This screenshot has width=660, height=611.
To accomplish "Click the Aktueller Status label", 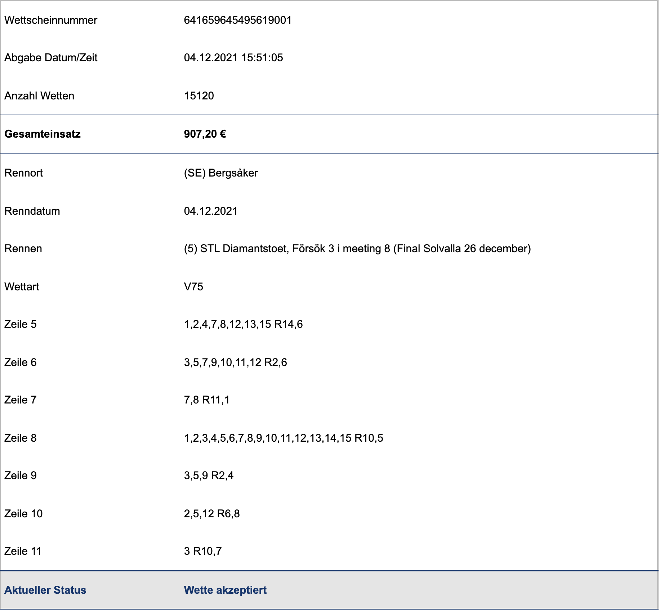I will 45,590.
